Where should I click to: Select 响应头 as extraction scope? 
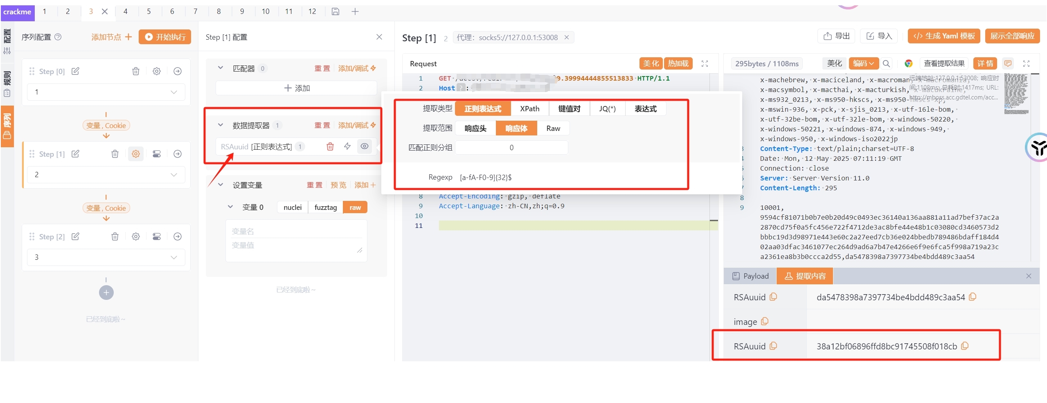[x=475, y=128]
